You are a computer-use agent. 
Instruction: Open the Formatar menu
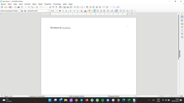(27, 4)
